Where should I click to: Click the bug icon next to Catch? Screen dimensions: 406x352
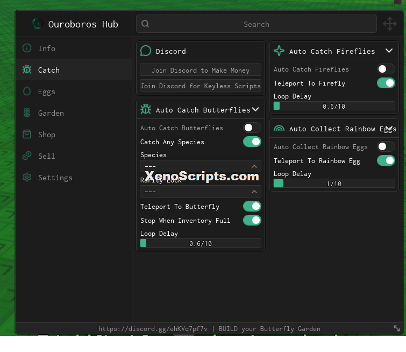[x=27, y=69]
